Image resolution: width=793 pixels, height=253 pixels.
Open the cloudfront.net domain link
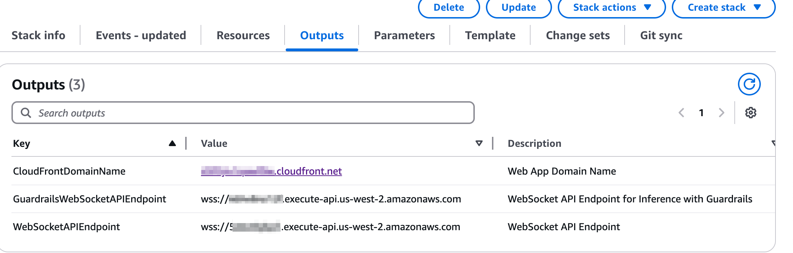(271, 171)
